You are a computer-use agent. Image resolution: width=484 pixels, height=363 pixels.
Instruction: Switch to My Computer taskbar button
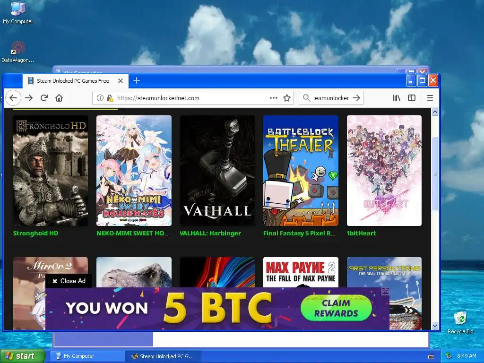click(x=87, y=356)
